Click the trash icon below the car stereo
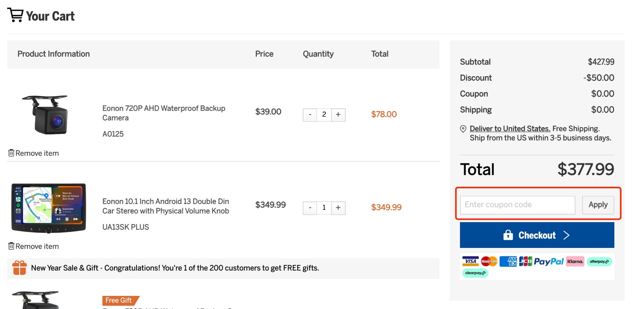This screenshot has height=309, width=635. tap(11, 246)
